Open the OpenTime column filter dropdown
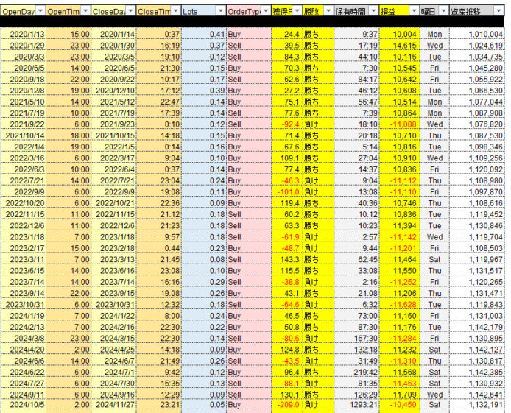Viewport: 511px width, 413px height. 85,13
